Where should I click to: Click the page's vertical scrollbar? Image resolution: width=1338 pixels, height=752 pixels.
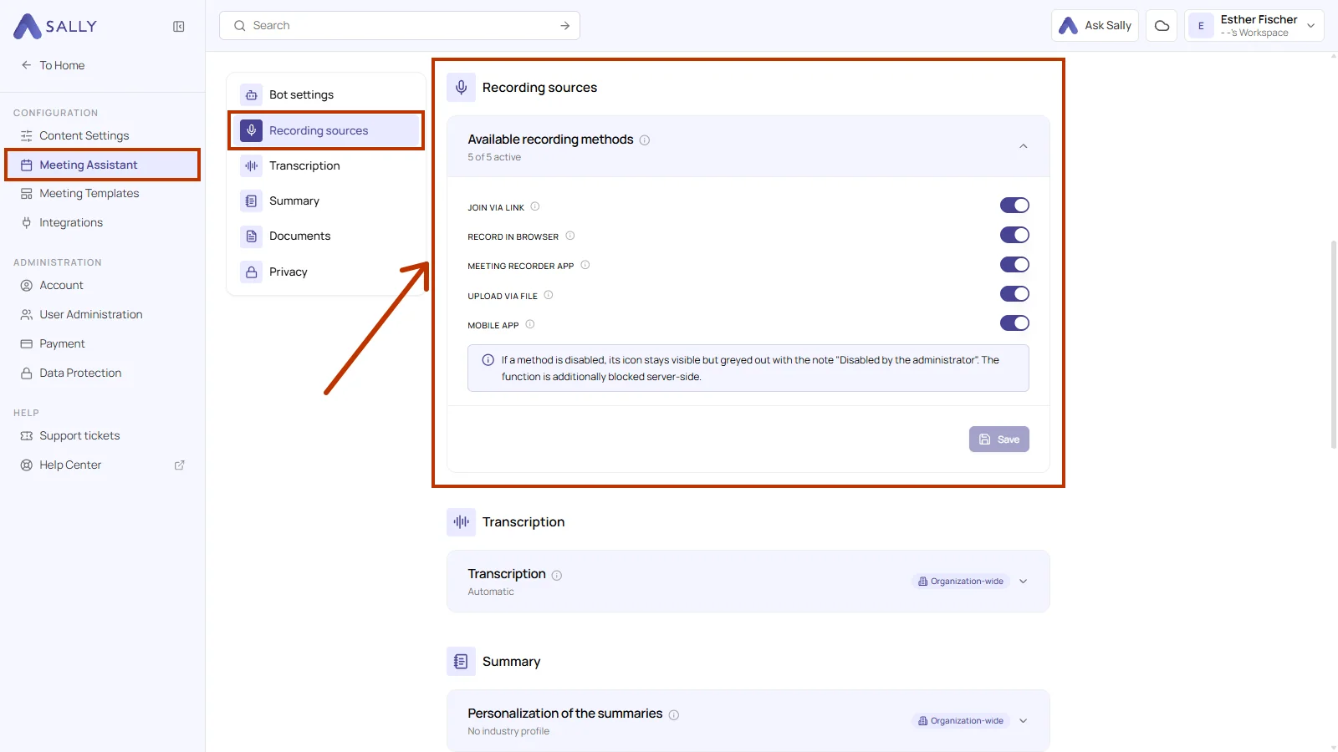click(1334, 344)
